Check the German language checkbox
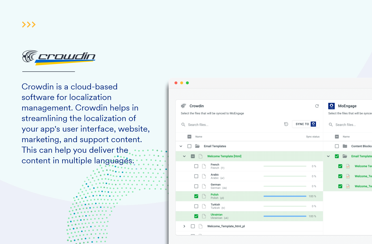The width and height of the screenshot is (372, 244). pyautogui.click(x=196, y=186)
